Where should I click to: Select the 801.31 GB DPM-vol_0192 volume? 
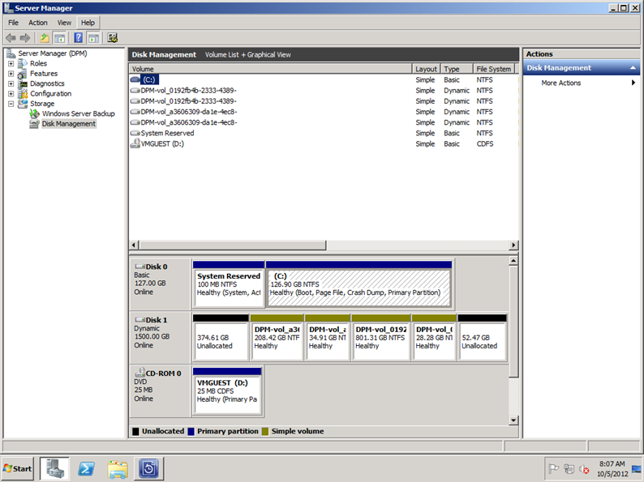[381, 338]
